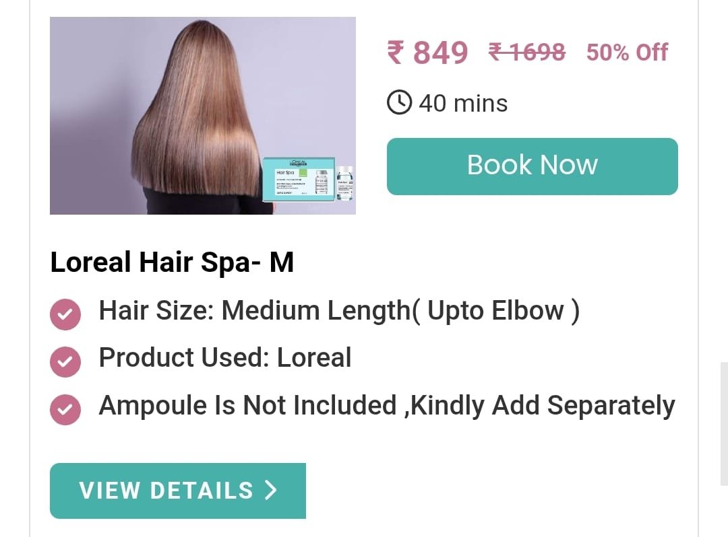728x537 pixels.
Task: Open View Details for Loreal Hair Spa
Action: (178, 491)
